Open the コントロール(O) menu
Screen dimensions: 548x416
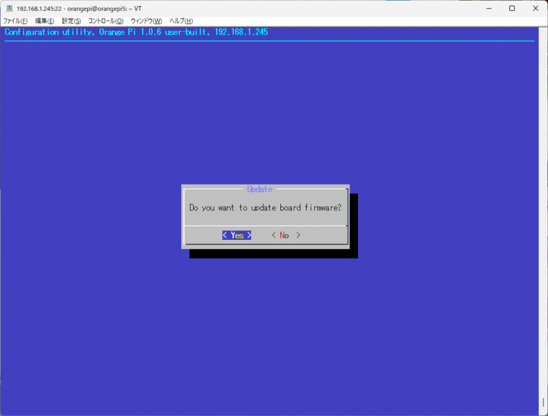point(105,21)
